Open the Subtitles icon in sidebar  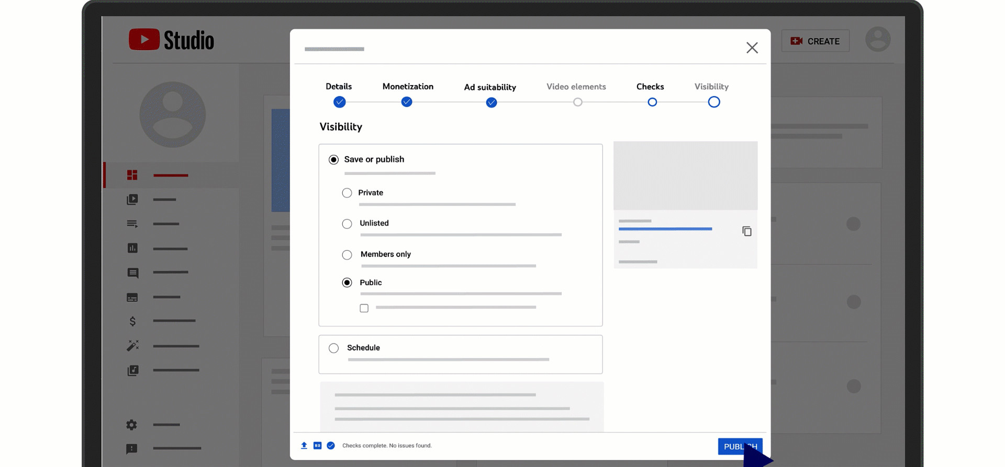pyautogui.click(x=132, y=297)
